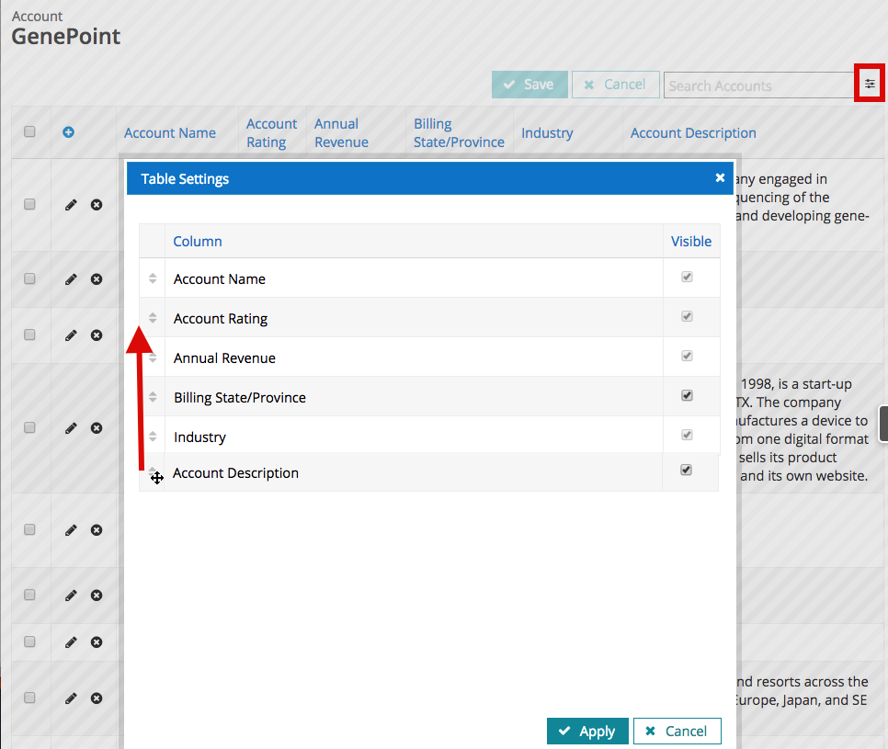The height and width of the screenshot is (749, 888).
Task: Click delete icon in first table row
Action: 97,205
